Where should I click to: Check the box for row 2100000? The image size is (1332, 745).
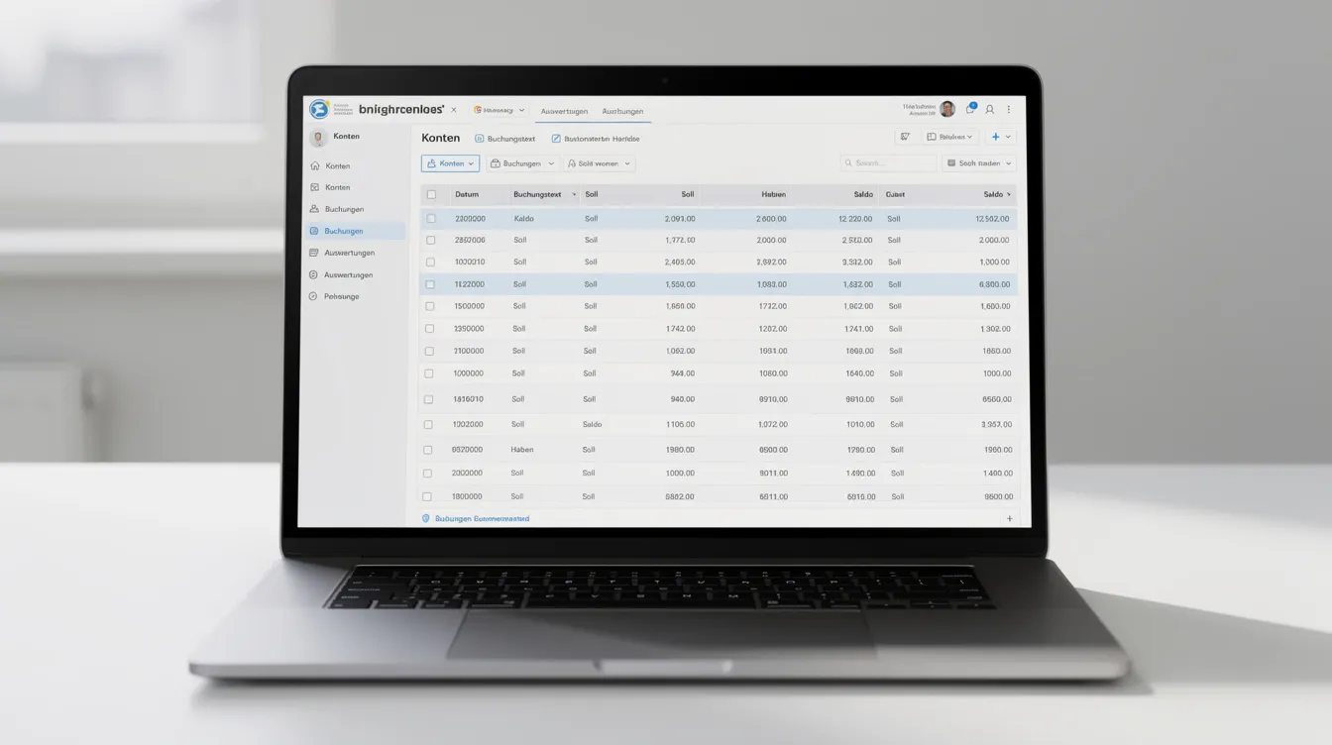pos(429,351)
